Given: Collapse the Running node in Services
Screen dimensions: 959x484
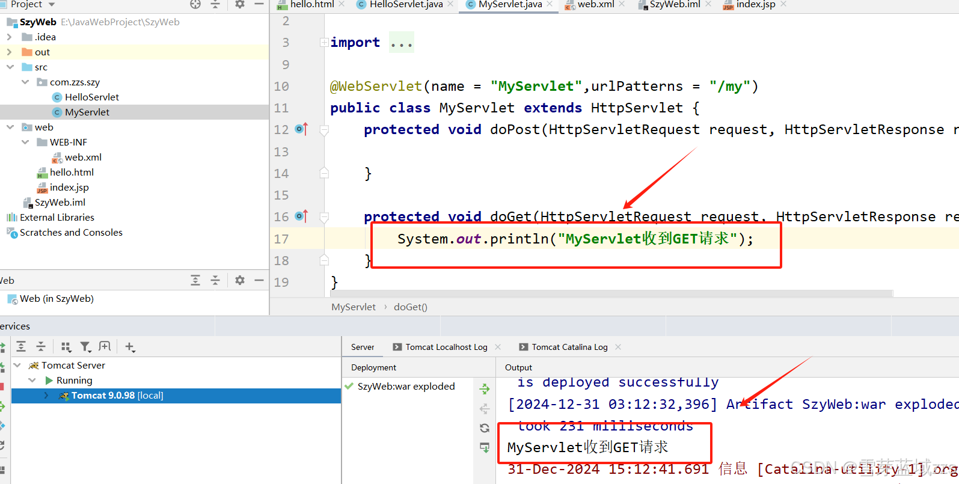Looking at the screenshot, I should point(32,380).
